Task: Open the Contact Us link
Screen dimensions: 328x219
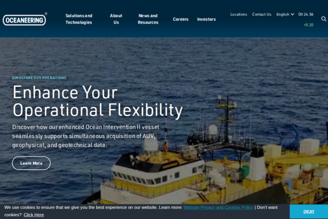Action: [x=261, y=15]
